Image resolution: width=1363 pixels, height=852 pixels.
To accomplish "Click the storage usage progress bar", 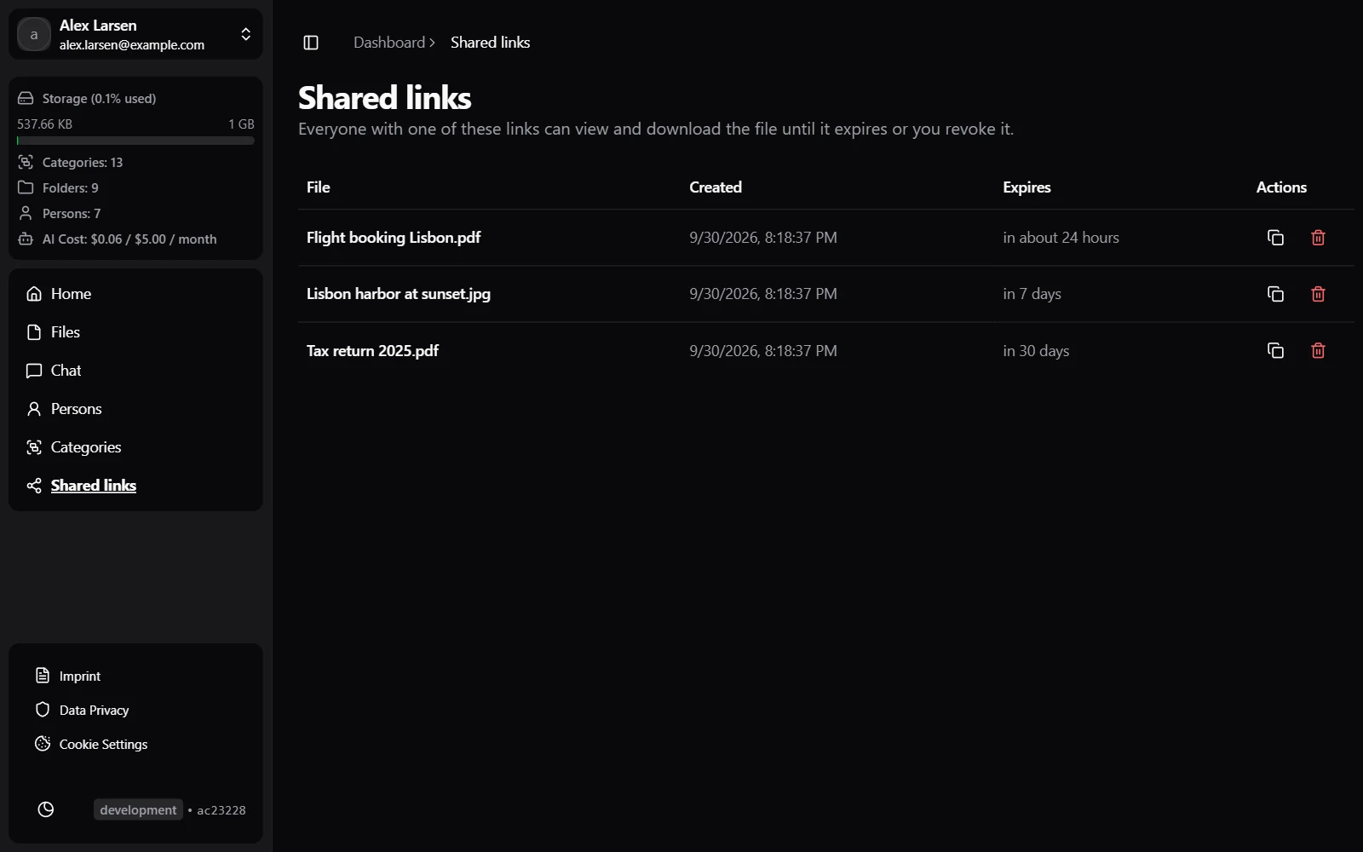I will pyautogui.click(x=135, y=141).
